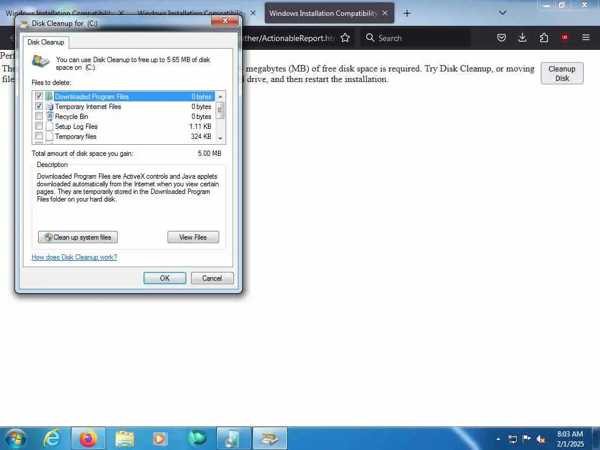Image resolution: width=600 pixels, height=450 pixels.
Task: Click the magnifier icon in the search box
Action: click(x=370, y=38)
